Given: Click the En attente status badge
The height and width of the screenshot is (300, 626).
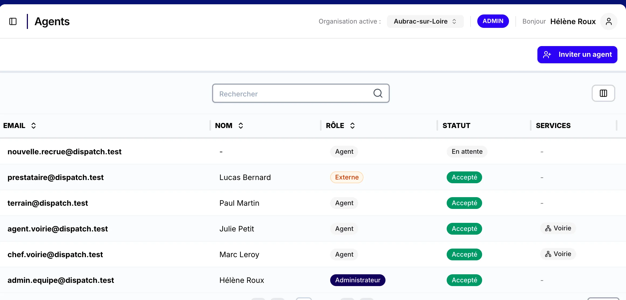Looking at the screenshot, I should coord(467,152).
